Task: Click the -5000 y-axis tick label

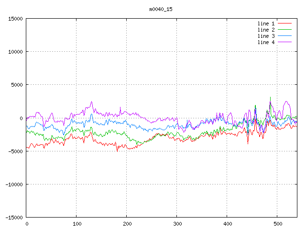Action: (15, 151)
